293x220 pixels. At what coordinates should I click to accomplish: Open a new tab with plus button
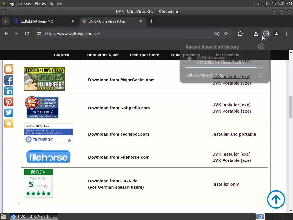click(152, 21)
